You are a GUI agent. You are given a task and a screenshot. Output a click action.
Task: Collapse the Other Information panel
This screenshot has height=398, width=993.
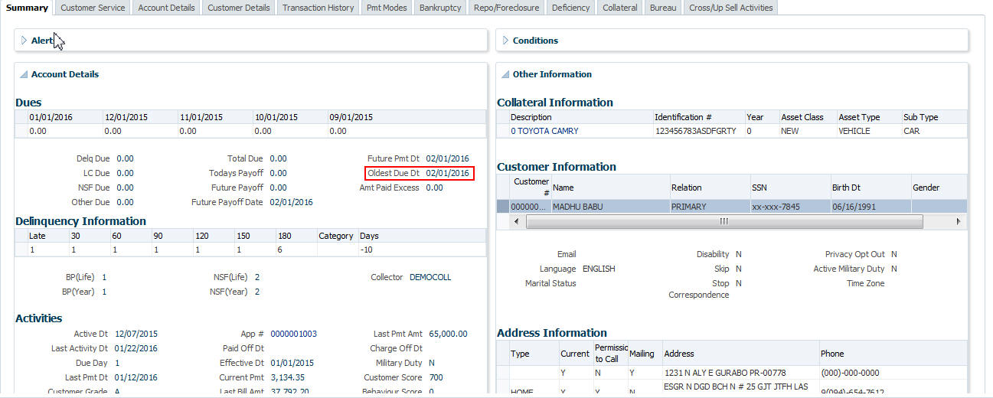click(505, 74)
